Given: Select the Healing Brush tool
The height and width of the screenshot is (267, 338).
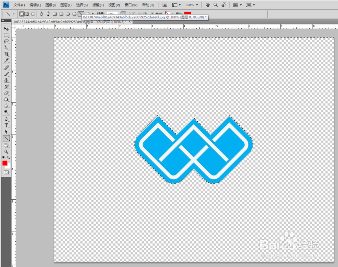Looking at the screenshot, I should coord(6,68).
